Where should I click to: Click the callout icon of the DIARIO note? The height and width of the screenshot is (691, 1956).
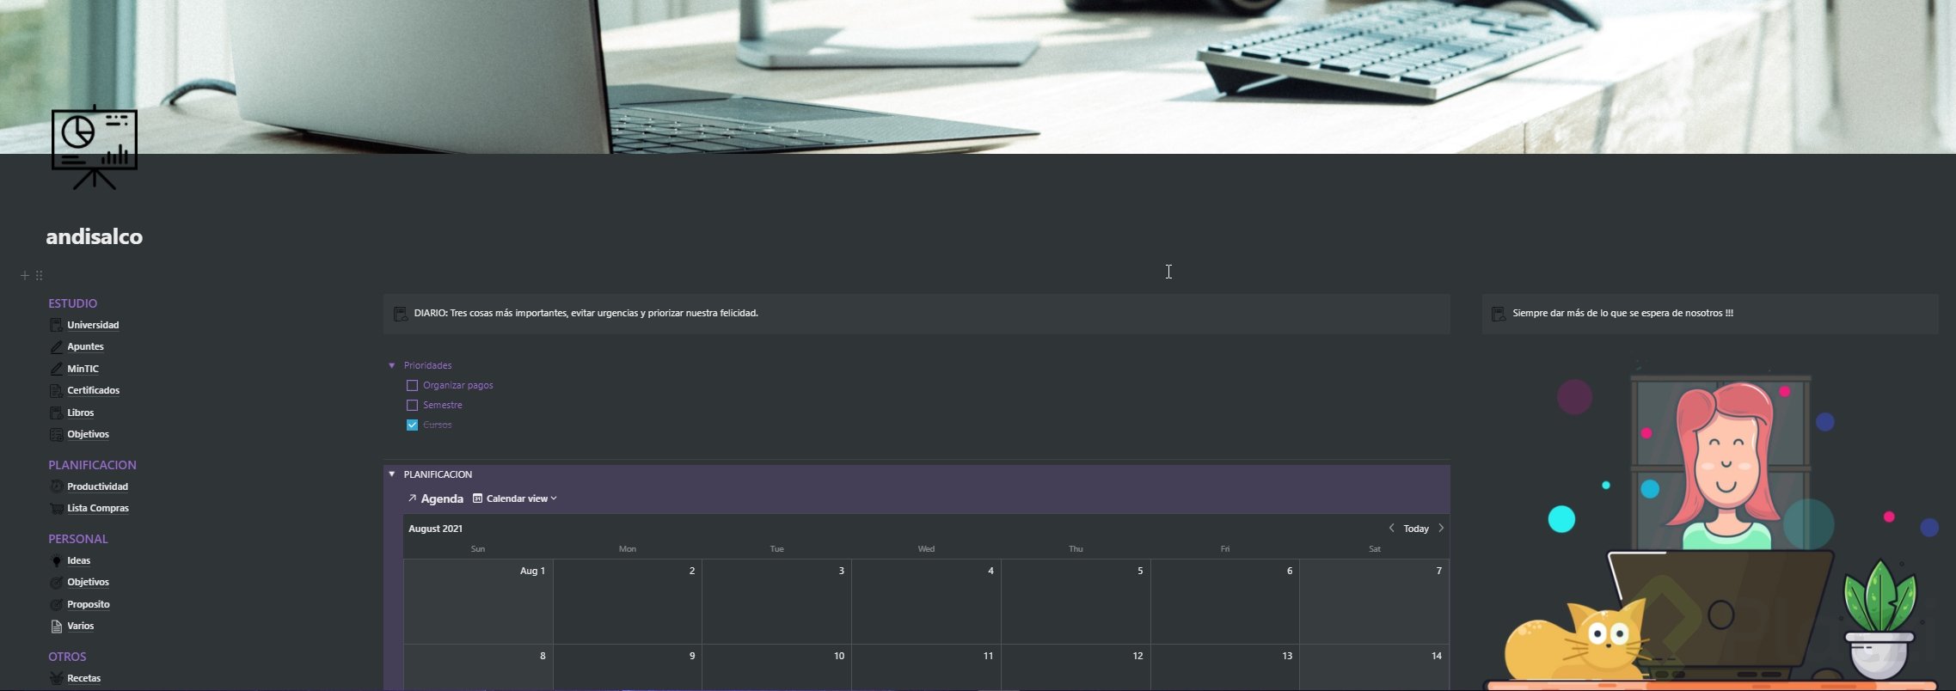tap(401, 314)
